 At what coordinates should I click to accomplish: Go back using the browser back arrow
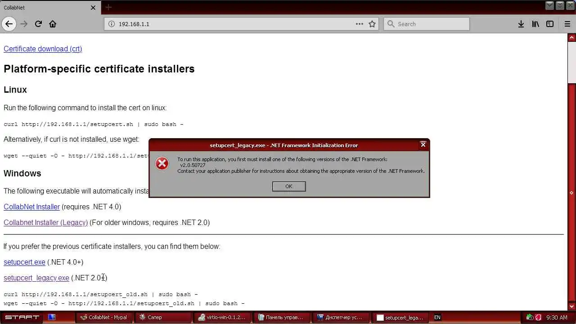(x=9, y=24)
